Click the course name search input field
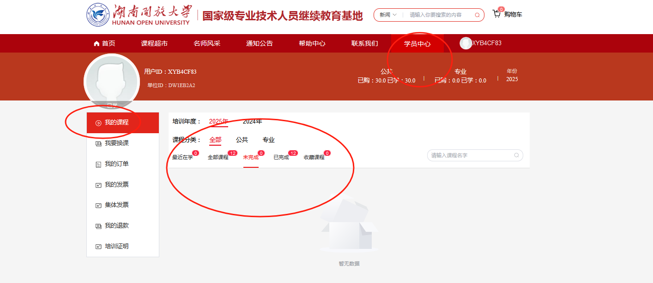The height and width of the screenshot is (283, 653). pyautogui.click(x=470, y=155)
